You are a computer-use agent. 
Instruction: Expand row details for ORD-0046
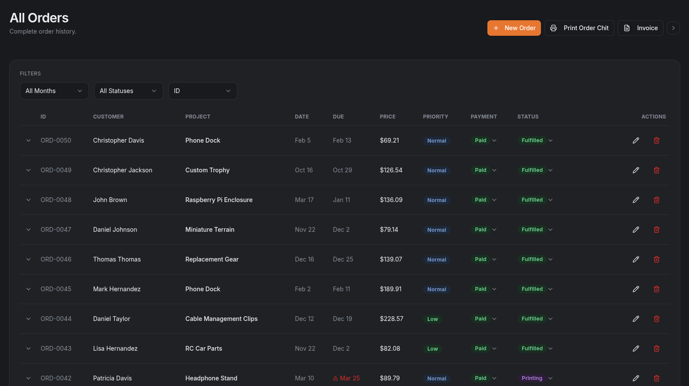(28, 259)
